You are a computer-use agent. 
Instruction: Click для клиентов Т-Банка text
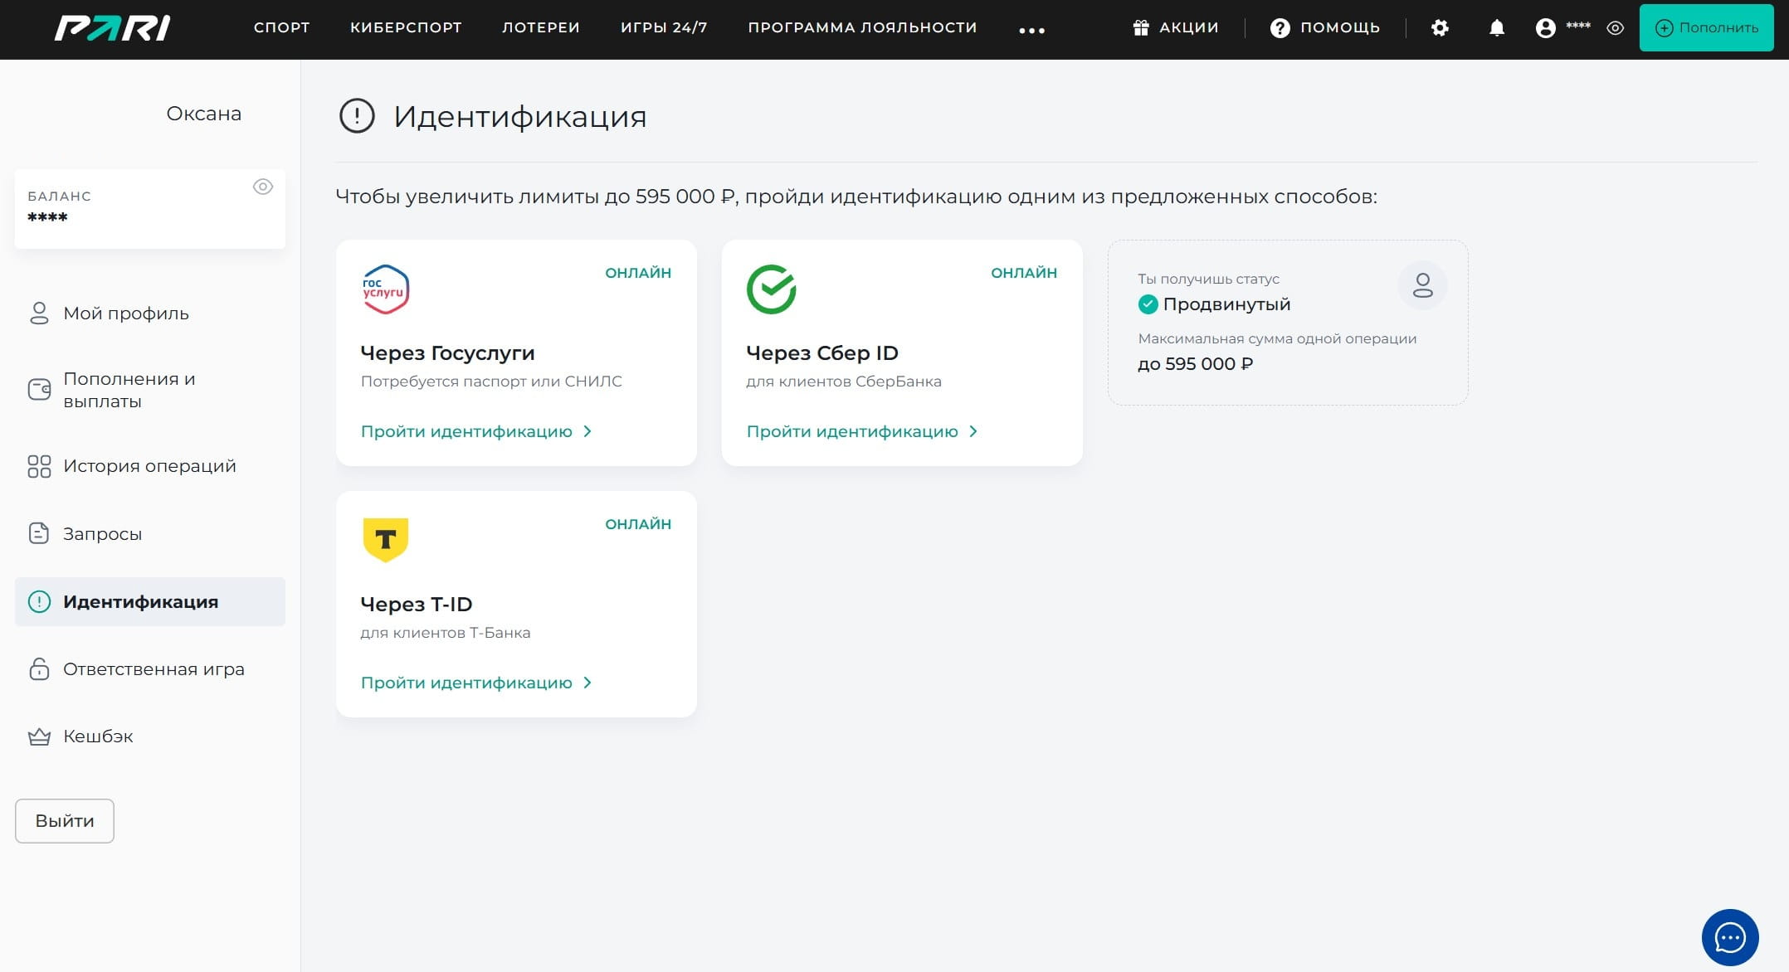coord(446,633)
